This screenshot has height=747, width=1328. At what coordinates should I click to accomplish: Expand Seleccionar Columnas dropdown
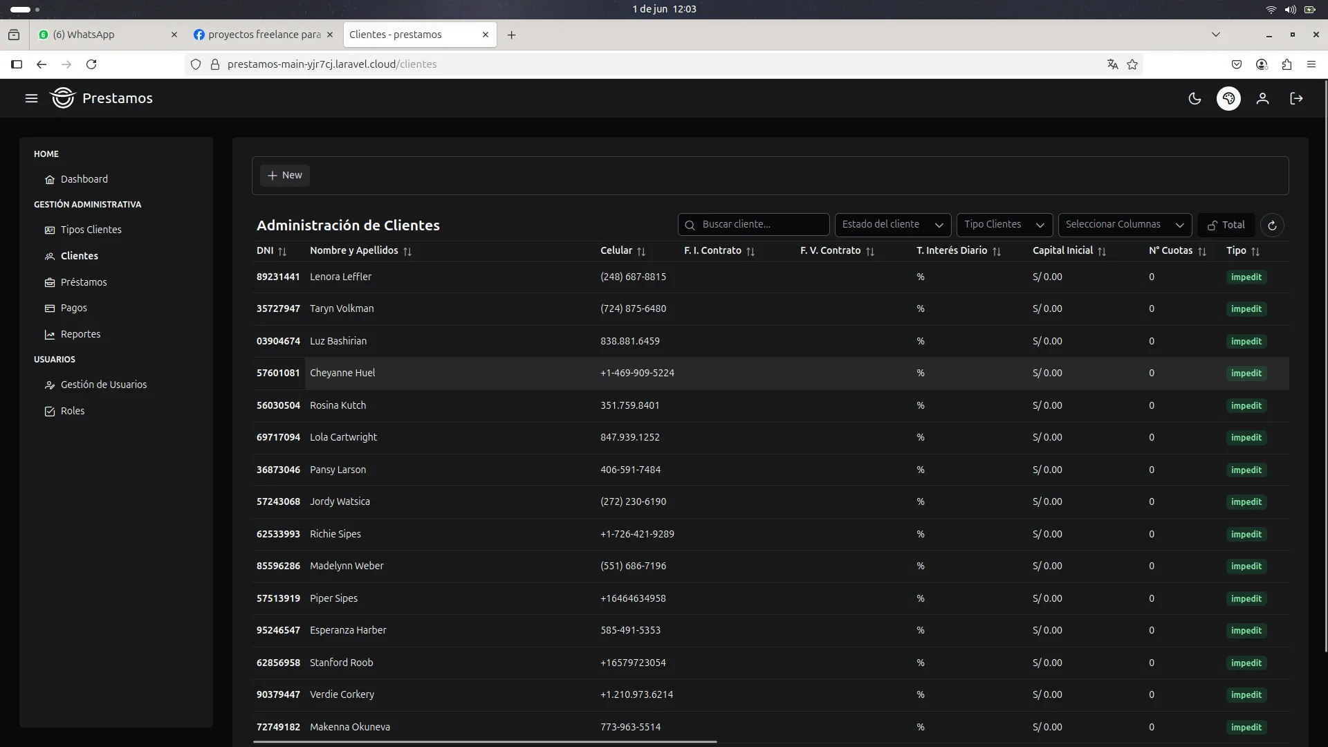(1124, 225)
